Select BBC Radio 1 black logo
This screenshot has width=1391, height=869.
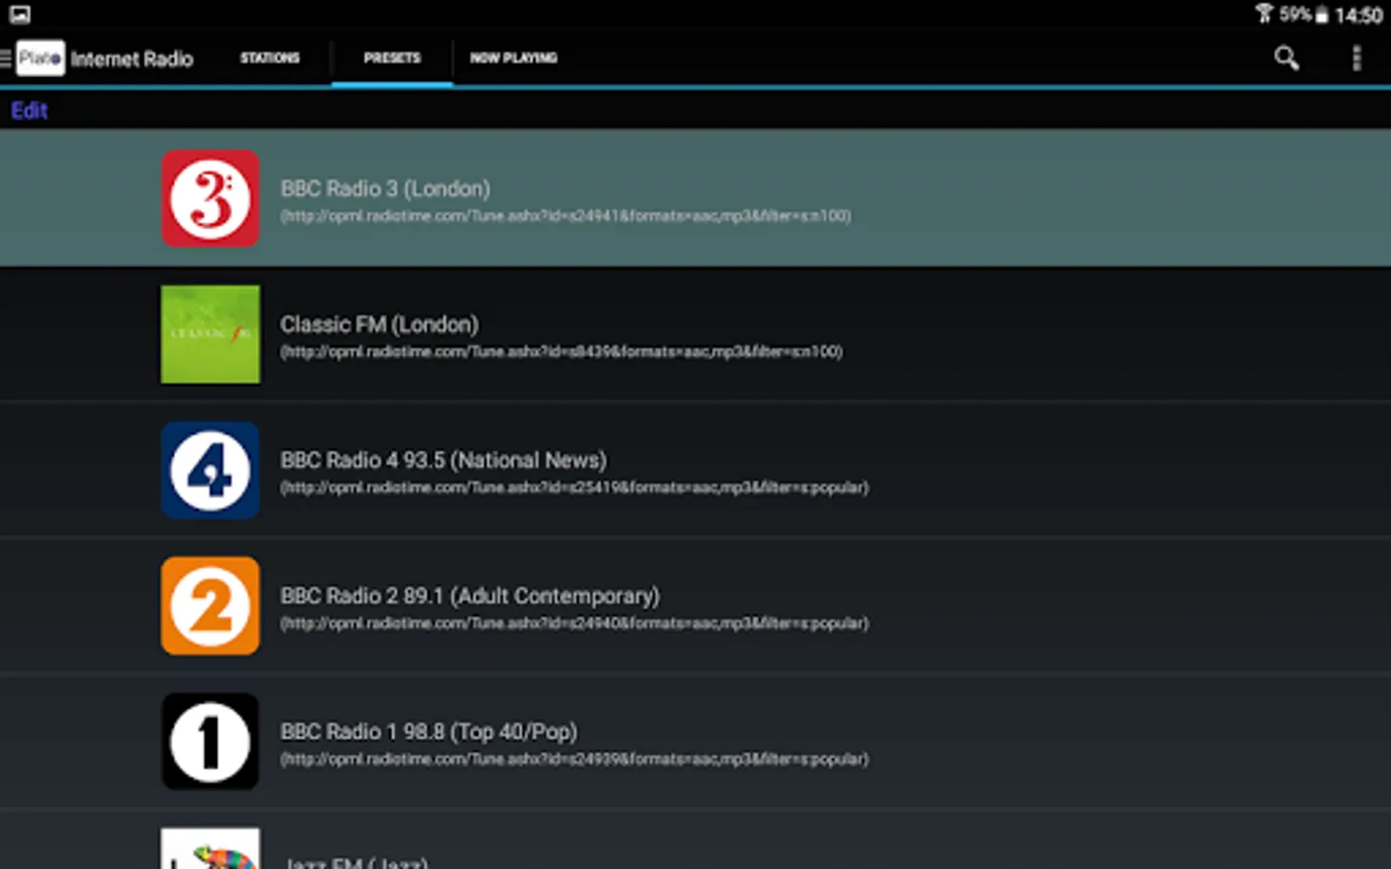tap(211, 742)
